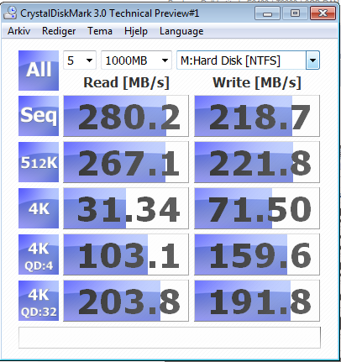Open the test size dropdown showing 1000MB
Viewport: 341px width, 362px height.
[136, 60]
